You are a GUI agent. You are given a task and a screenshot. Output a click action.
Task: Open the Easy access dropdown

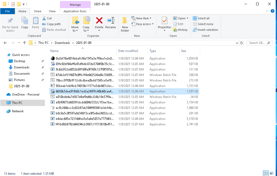[x=143, y=24]
